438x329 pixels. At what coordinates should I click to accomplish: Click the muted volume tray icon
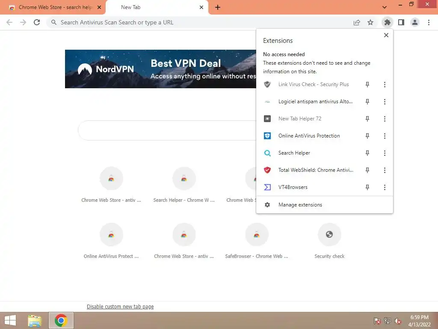click(398, 321)
